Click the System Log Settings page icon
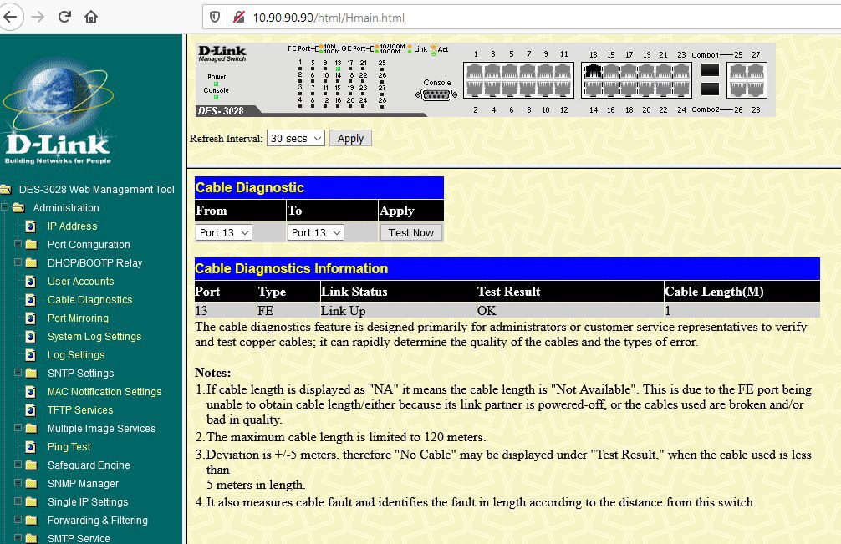Screen dimensions: 841x544 (31, 337)
